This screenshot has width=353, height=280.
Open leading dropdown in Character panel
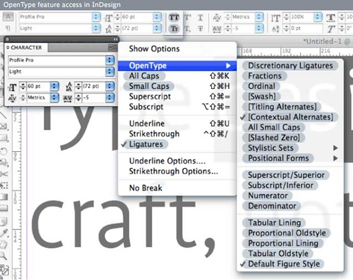click(x=110, y=86)
